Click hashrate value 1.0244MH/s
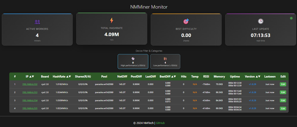 tap(62, 92)
